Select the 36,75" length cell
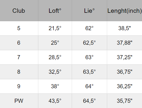This screenshot has width=142, height=108. point(125,72)
